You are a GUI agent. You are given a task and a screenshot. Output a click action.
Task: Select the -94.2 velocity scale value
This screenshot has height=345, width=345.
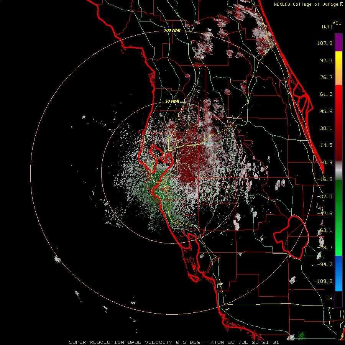(x=325, y=264)
